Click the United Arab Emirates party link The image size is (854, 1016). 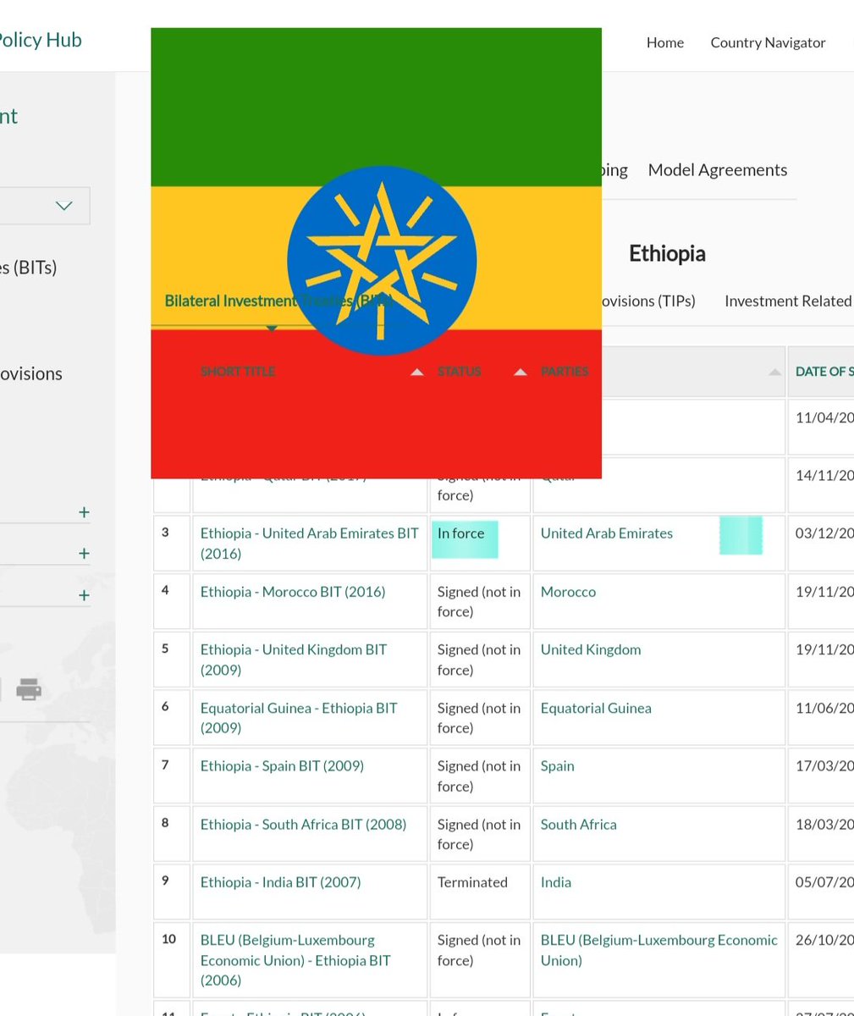click(607, 533)
